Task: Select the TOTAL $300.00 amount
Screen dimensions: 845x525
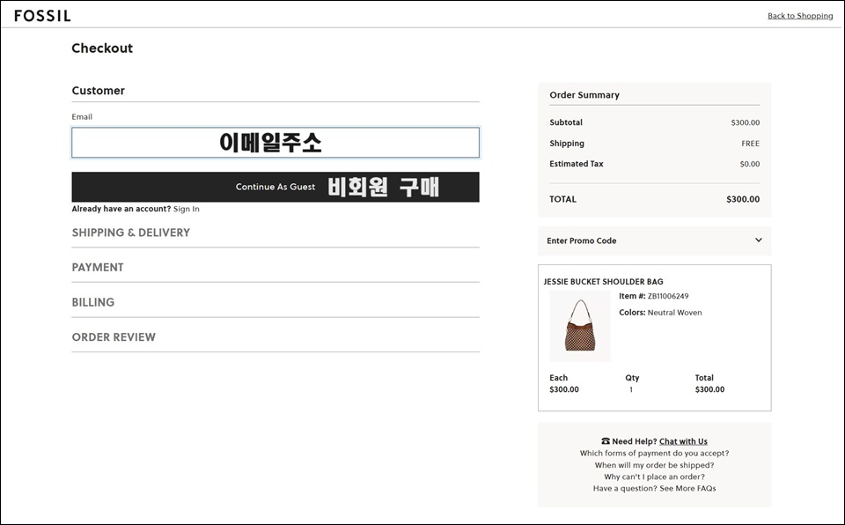Action: (x=743, y=199)
